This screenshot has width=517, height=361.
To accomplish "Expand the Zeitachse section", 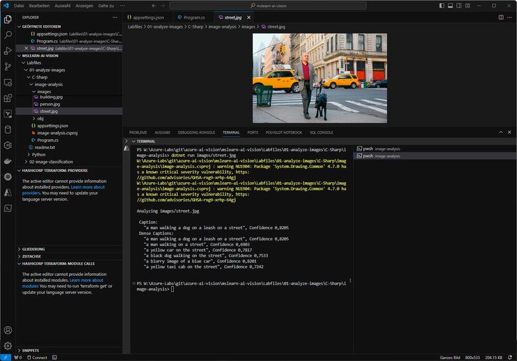I will click(x=32, y=256).
